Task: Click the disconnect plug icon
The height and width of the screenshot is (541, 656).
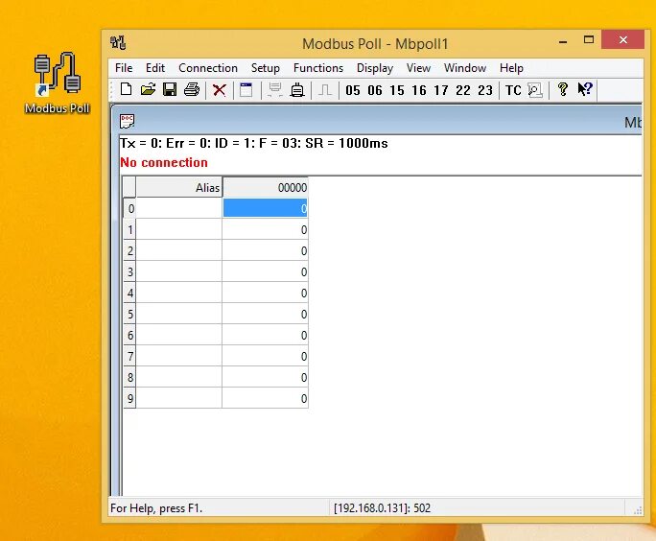Action: (297, 89)
